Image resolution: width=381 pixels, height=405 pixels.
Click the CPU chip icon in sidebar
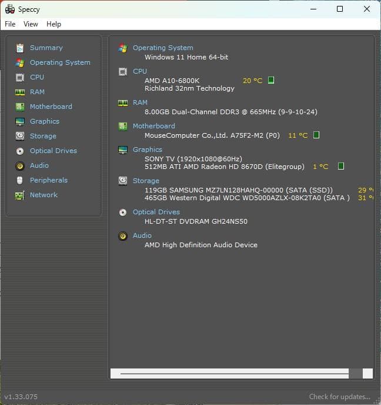(20, 78)
